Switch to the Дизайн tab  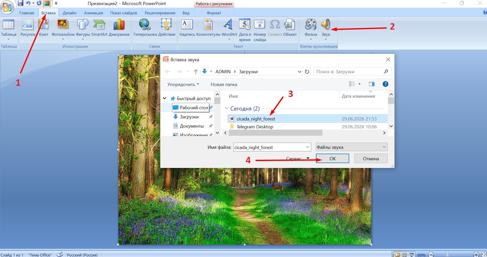coord(70,13)
